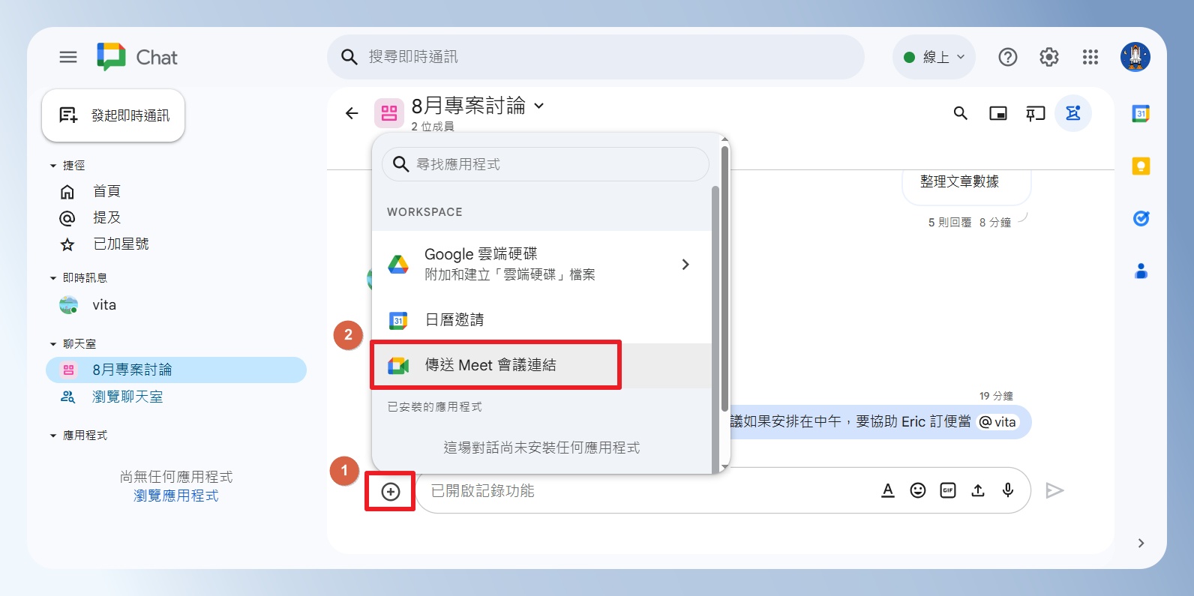Click the 發起即時通訊 button

pyautogui.click(x=113, y=115)
